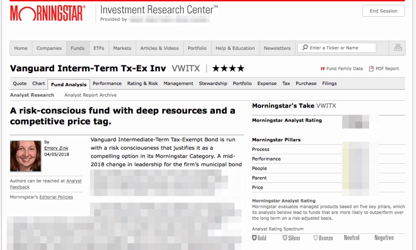The image size is (416, 250).
Task: Click the Morningstar logo
Action: pyautogui.click(x=48, y=13)
